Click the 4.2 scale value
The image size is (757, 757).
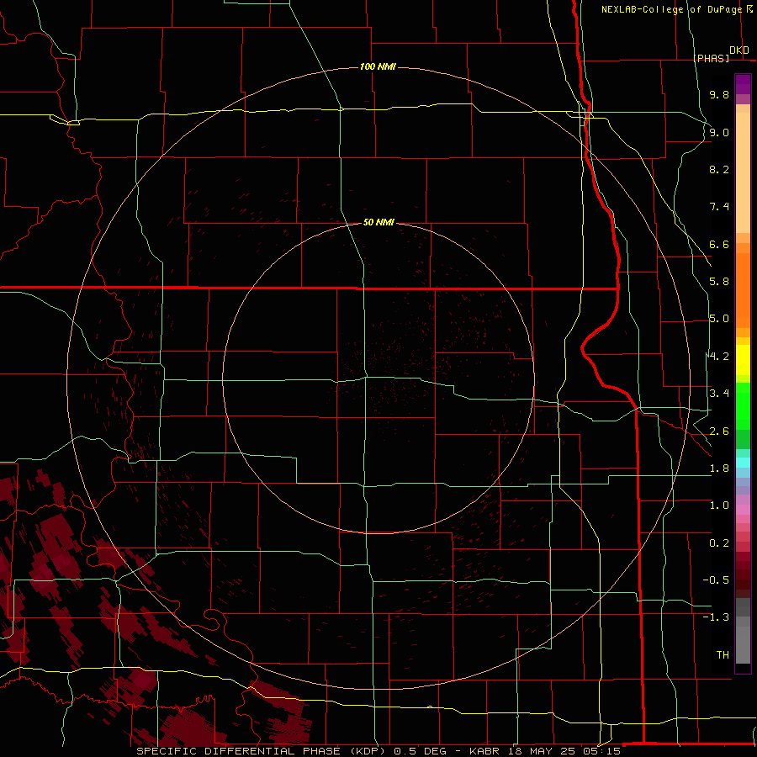tap(719, 357)
